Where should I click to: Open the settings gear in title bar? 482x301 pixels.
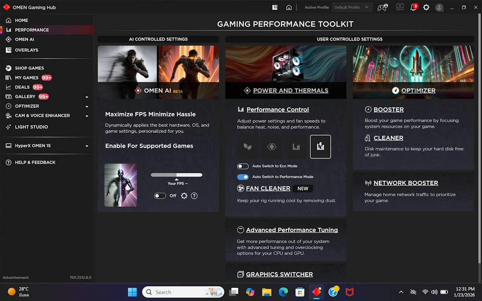(426, 7)
